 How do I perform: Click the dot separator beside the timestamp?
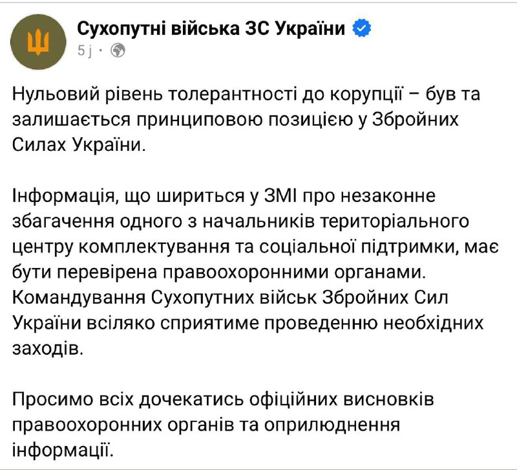(x=101, y=51)
